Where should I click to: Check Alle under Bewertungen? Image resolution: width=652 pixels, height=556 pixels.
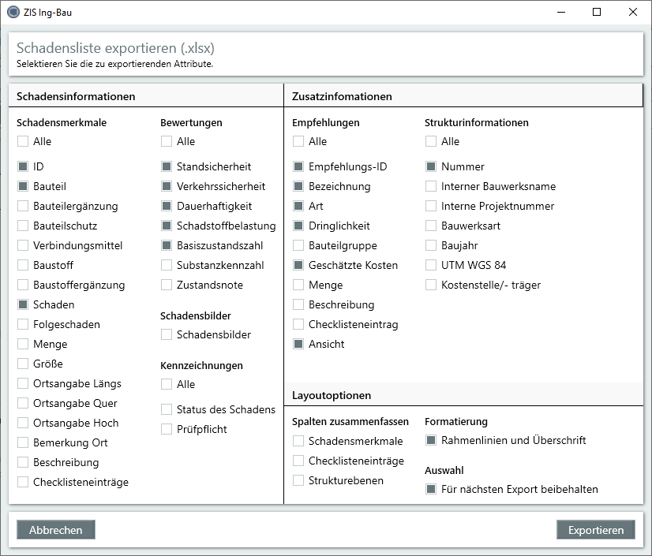(x=167, y=141)
